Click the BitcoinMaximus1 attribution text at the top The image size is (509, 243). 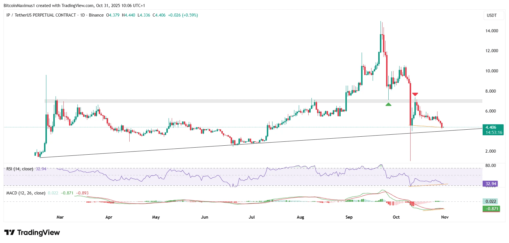click(x=74, y=6)
